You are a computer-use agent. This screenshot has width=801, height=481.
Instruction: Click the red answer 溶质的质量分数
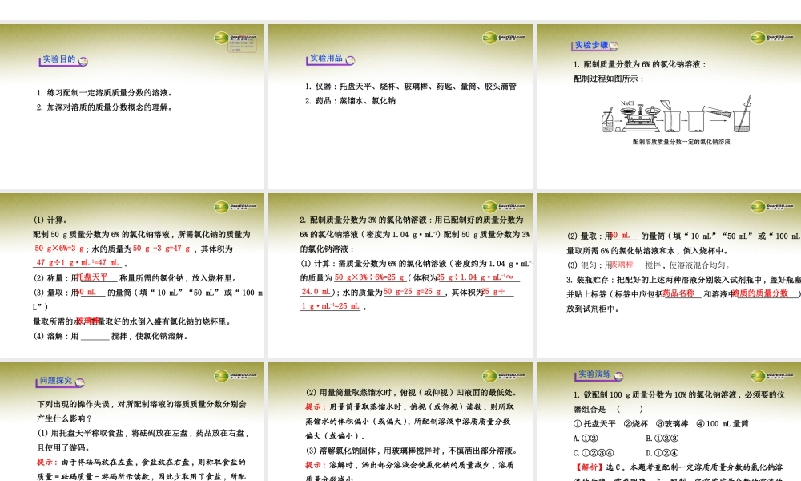pos(761,293)
